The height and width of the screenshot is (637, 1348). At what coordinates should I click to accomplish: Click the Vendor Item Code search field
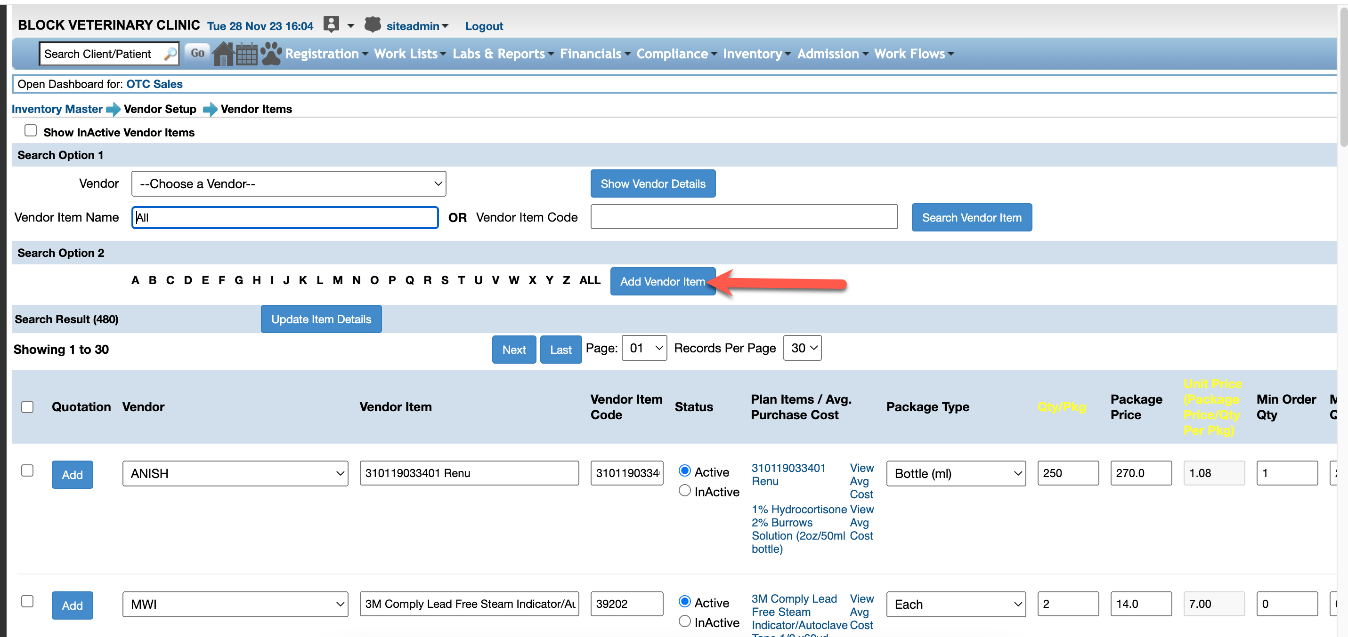click(x=744, y=217)
